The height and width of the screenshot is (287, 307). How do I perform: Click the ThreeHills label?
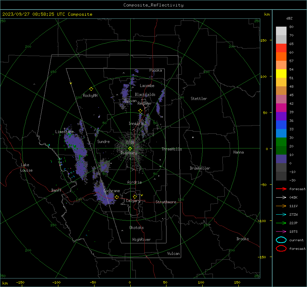coord(172,149)
